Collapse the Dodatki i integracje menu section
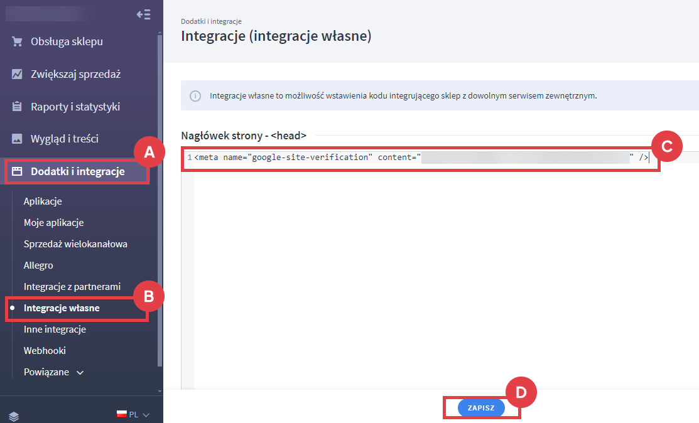 (77, 171)
